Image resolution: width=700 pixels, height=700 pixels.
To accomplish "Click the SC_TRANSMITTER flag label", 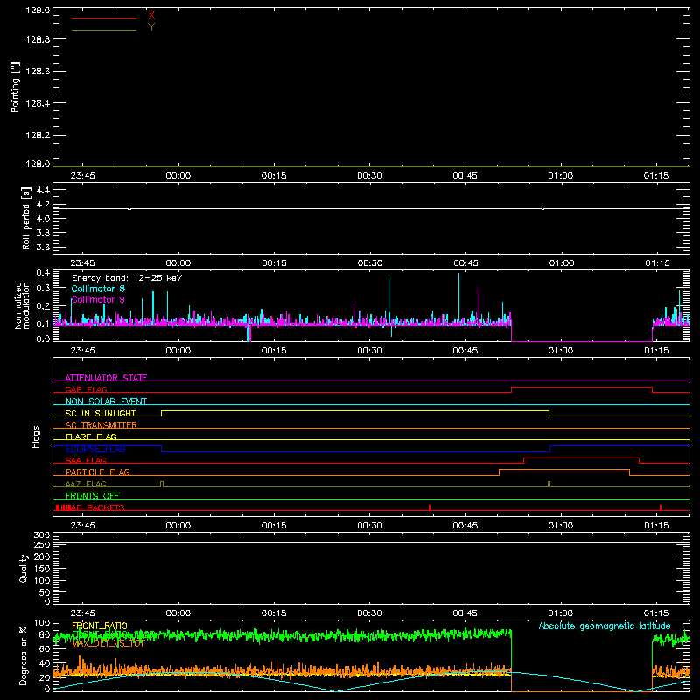I will [101, 425].
